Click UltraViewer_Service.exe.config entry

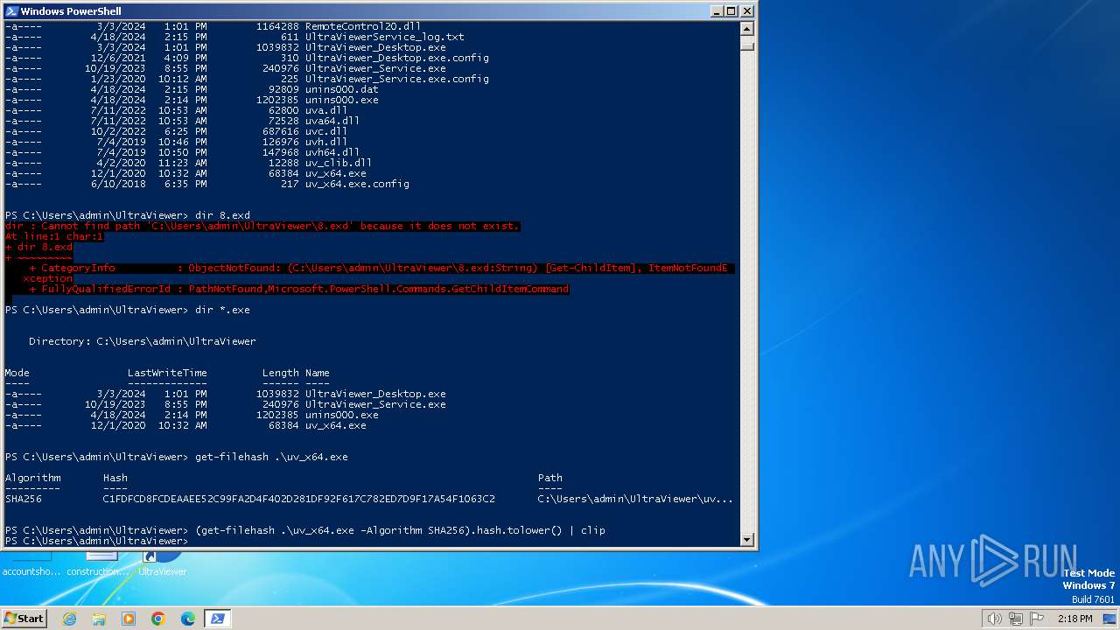[x=396, y=79]
